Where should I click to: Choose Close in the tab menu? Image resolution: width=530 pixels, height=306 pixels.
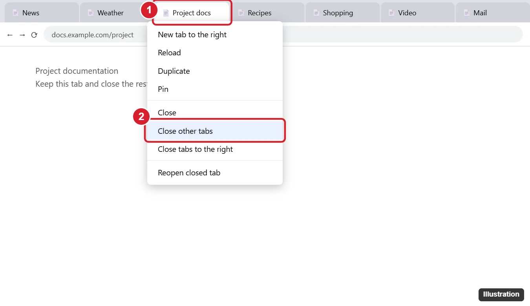coord(215,113)
